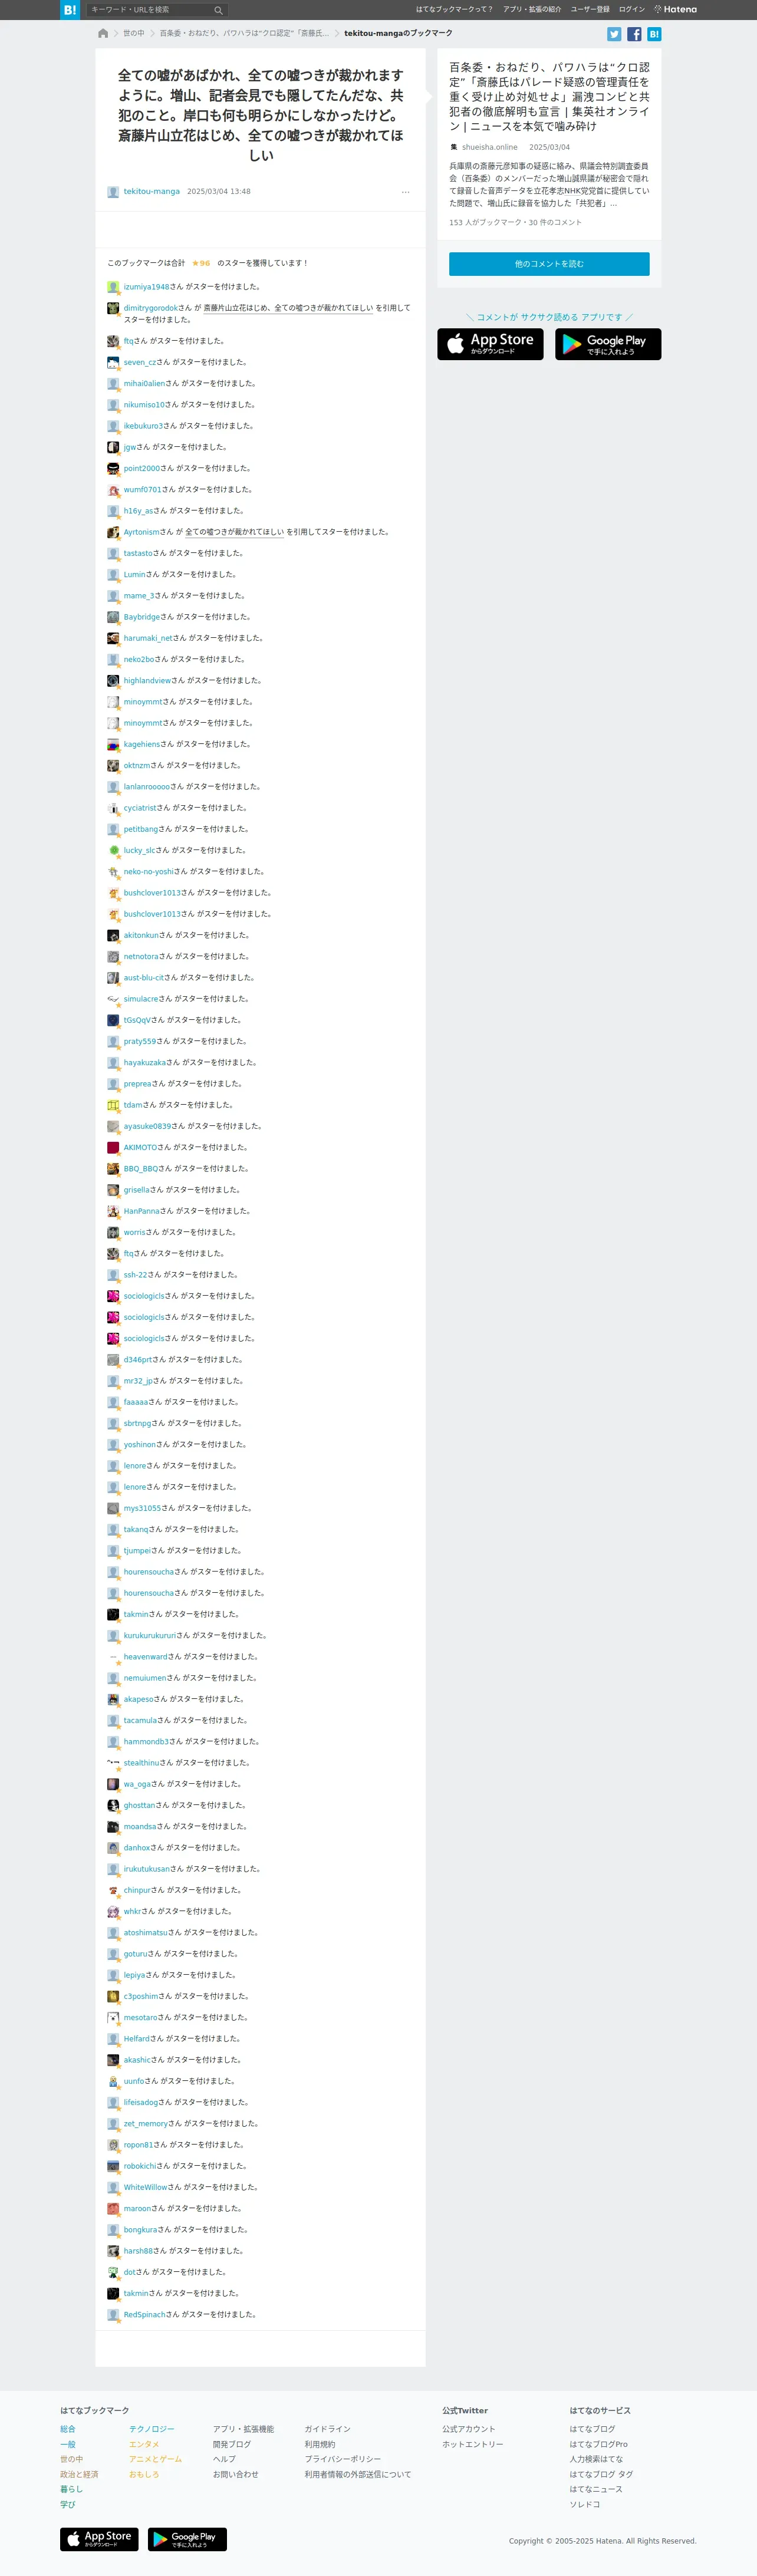Click the blue B! bookmark share icon
Screen dimensions: 757x2576
(x=654, y=34)
